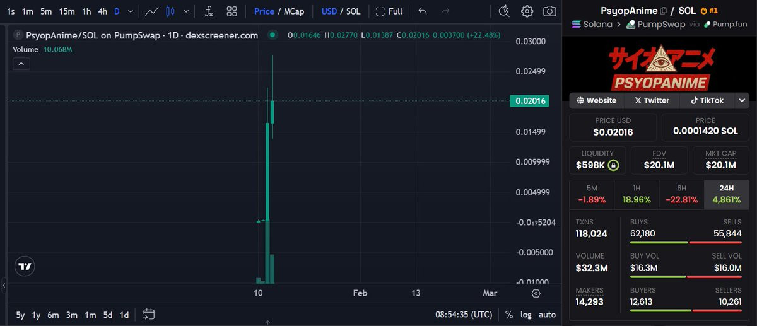The image size is (757, 326).
Task: Select the 4h timeframe
Action: (102, 11)
